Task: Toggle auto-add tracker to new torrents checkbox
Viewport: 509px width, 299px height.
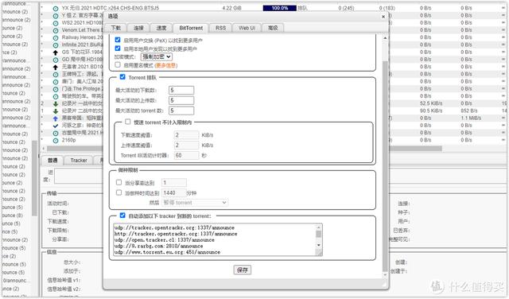Action: coord(122,216)
